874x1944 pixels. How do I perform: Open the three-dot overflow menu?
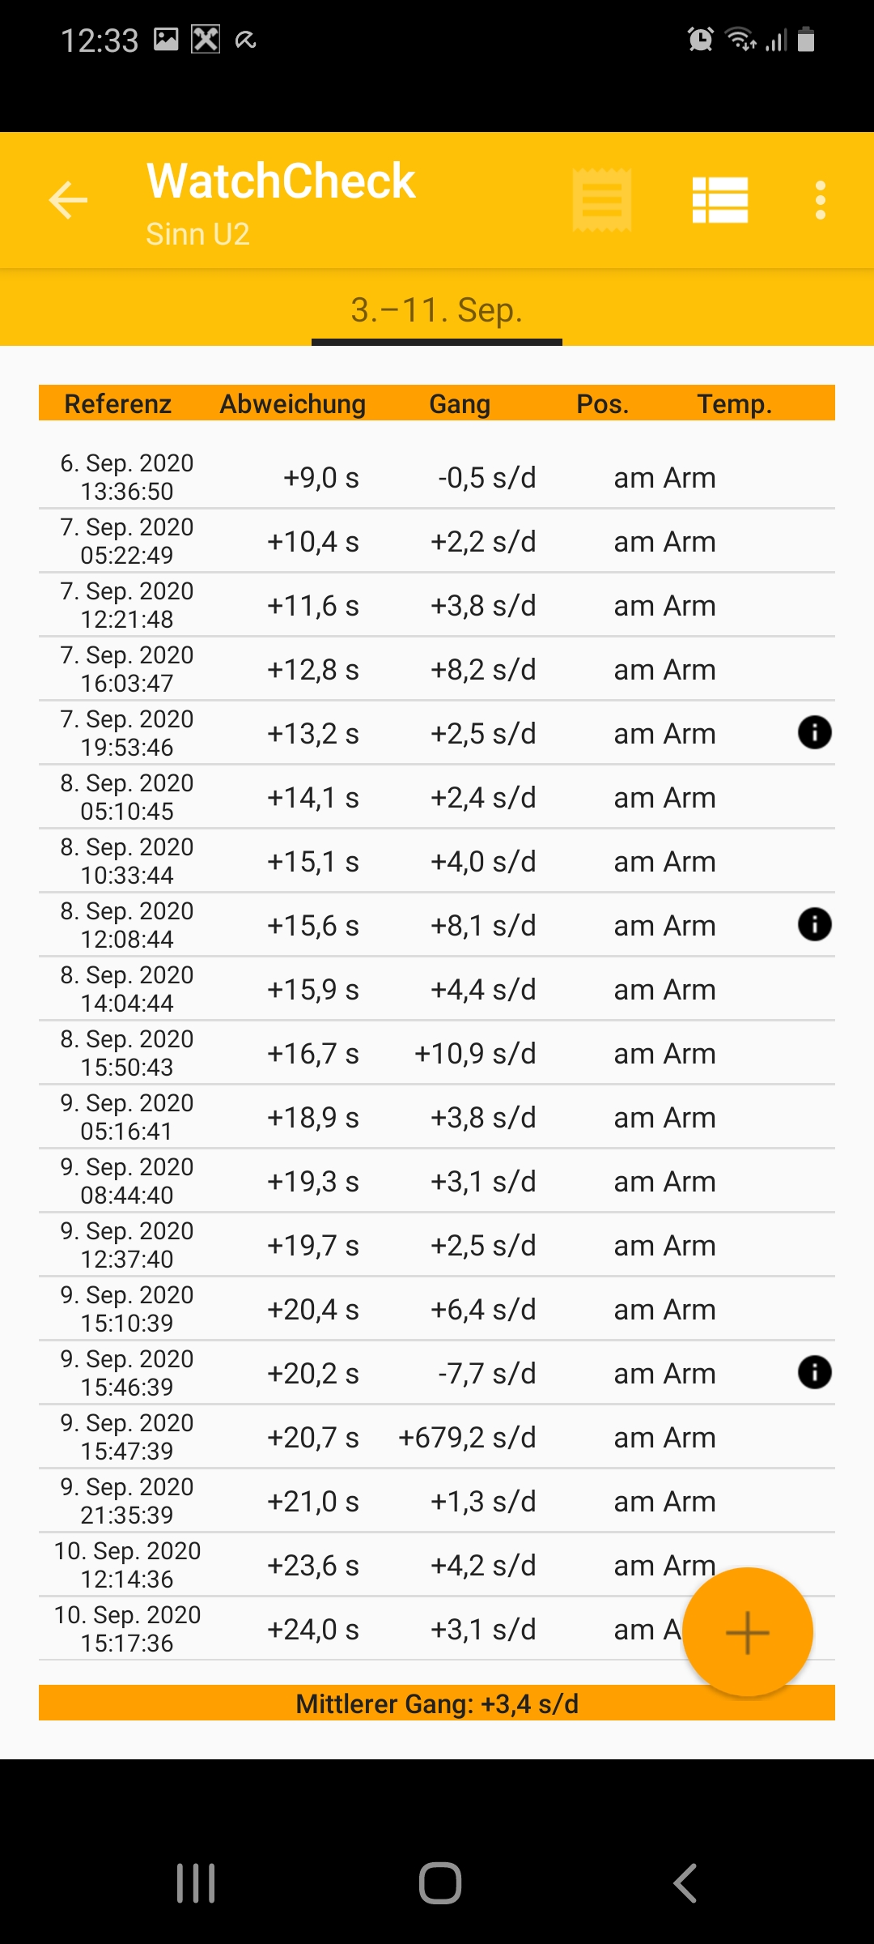point(820,200)
